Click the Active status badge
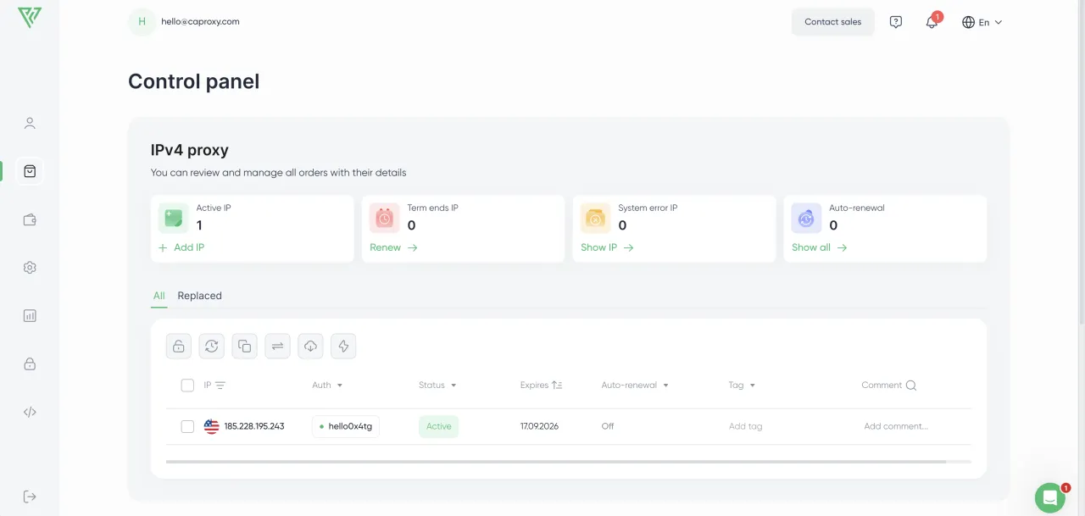1085x516 pixels. click(438, 426)
